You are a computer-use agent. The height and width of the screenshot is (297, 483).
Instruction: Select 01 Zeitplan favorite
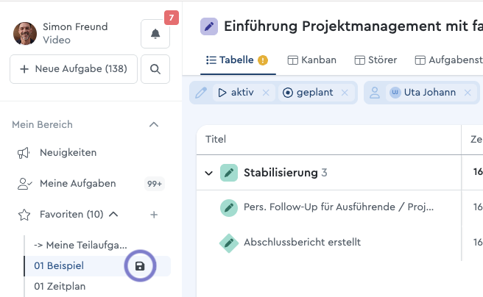[x=59, y=286]
